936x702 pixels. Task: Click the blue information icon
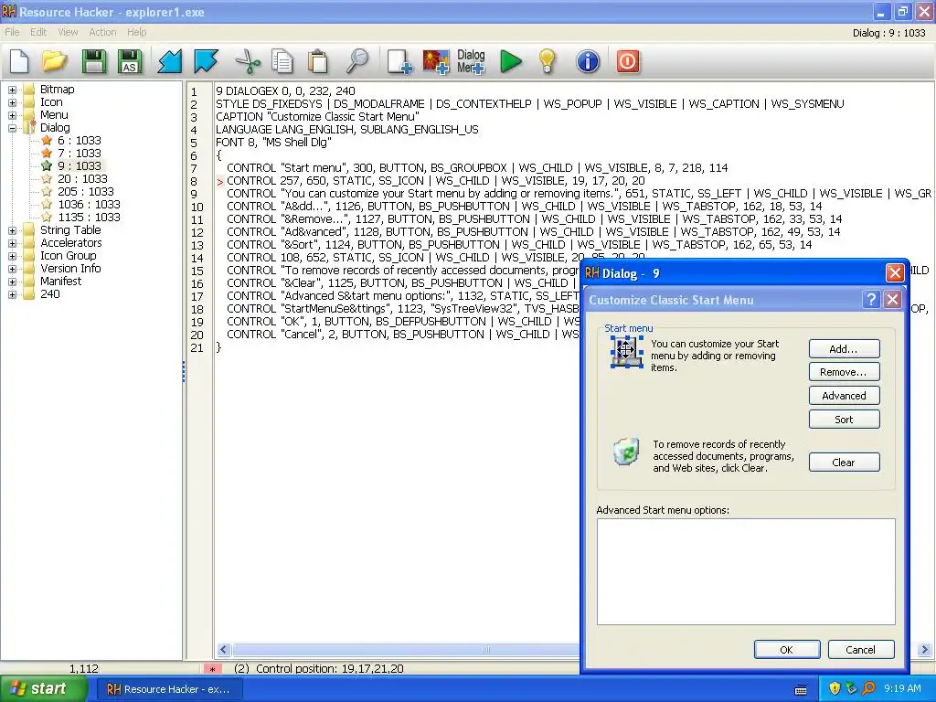(588, 61)
